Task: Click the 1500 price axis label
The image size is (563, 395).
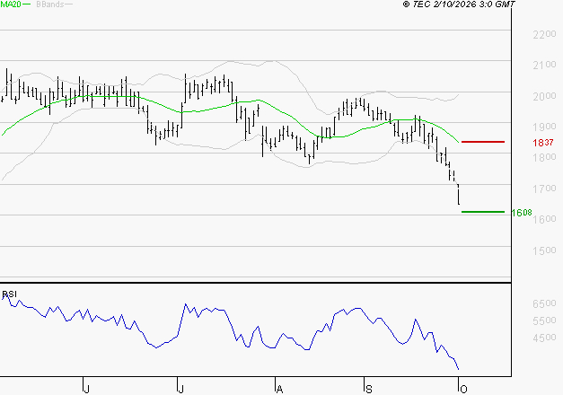Action: (x=544, y=250)
